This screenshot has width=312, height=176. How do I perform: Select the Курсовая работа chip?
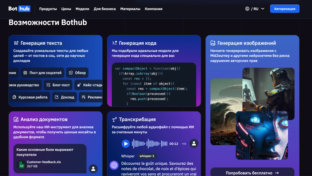click(30, 97)
